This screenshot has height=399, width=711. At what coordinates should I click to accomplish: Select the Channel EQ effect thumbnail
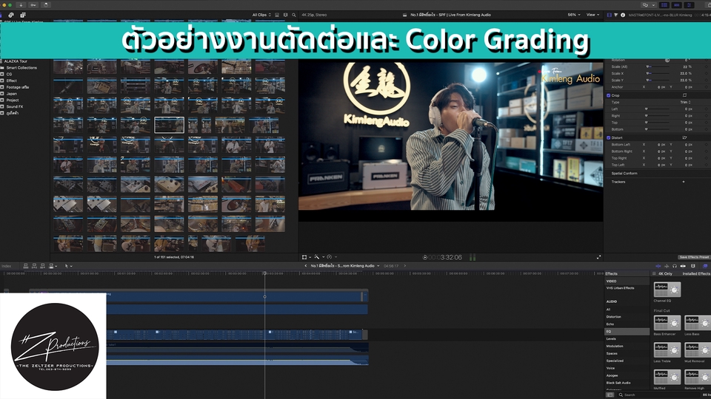(667, 290)
